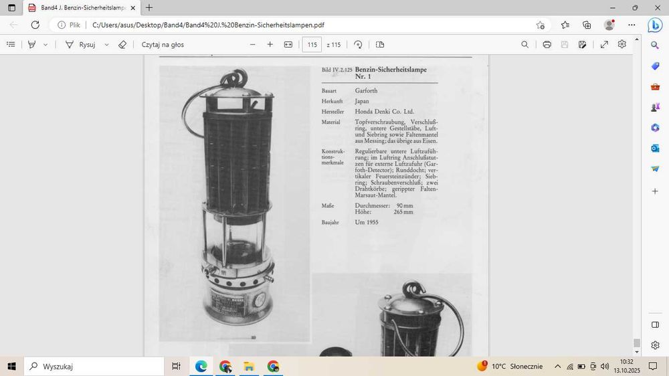
Task: Open the Favorites list
Action: [565, 25]
